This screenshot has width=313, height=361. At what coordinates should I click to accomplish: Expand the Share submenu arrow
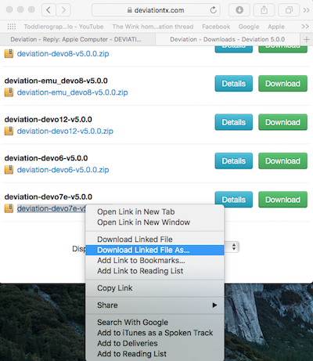[214, 305]
